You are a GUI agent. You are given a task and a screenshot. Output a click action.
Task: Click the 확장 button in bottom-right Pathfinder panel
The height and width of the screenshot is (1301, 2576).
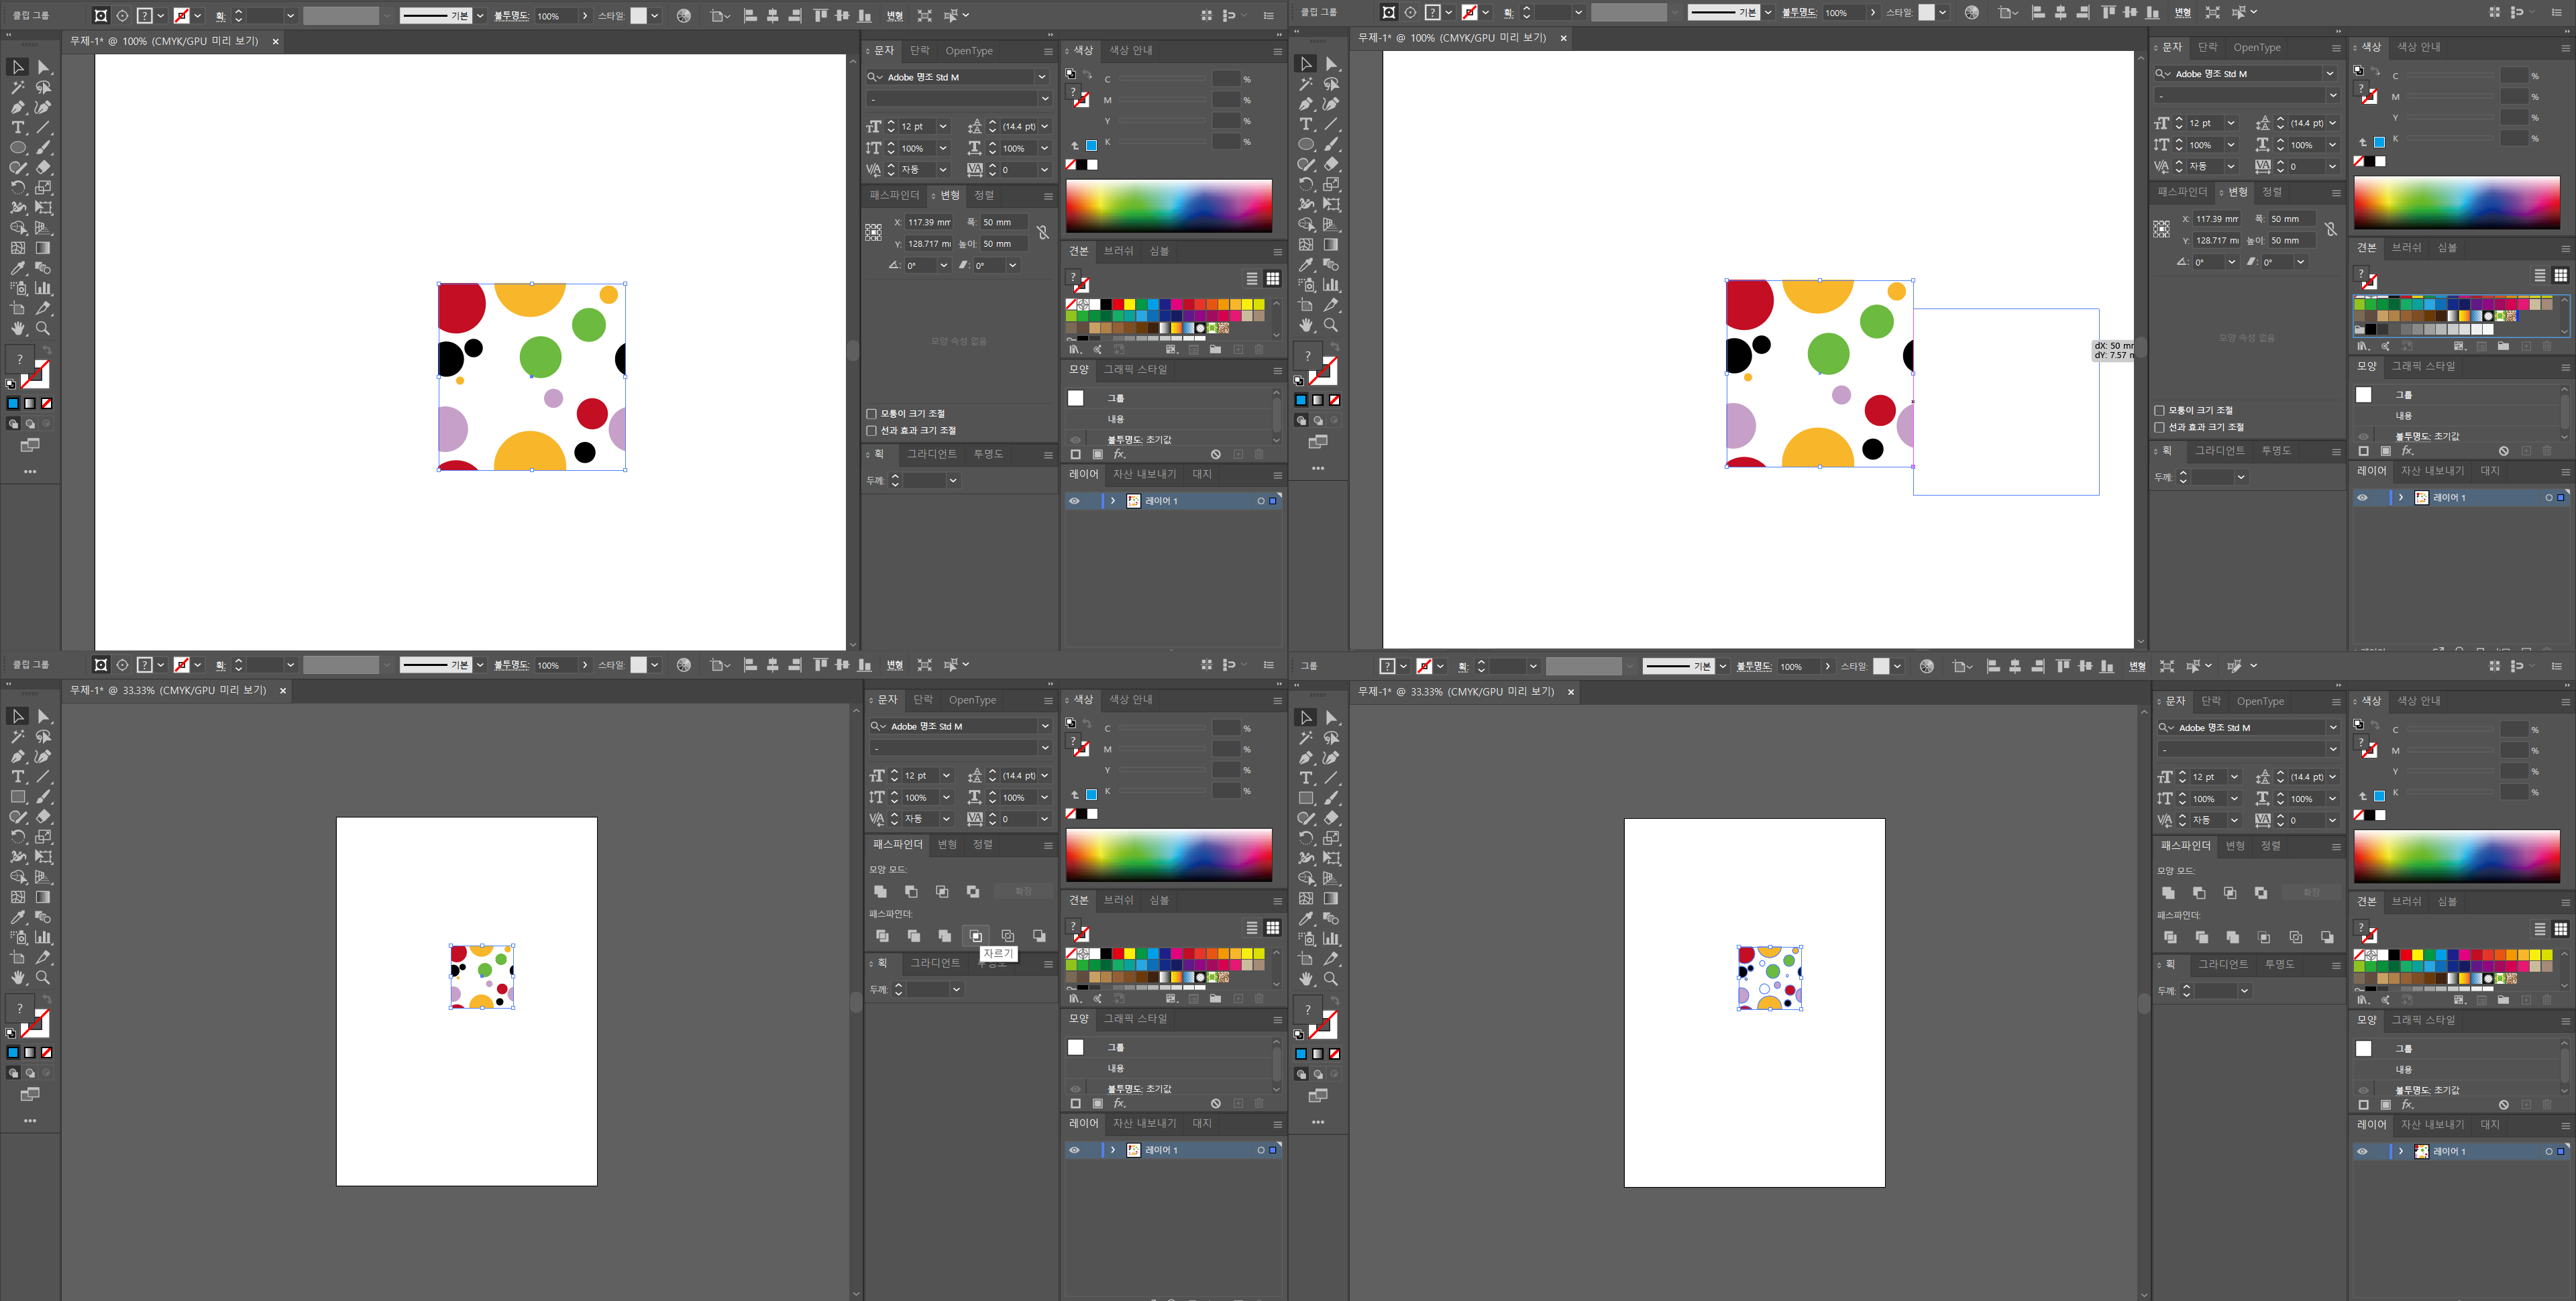pos(2311,892)
